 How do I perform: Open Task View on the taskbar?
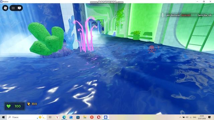[x=50, y=117]
